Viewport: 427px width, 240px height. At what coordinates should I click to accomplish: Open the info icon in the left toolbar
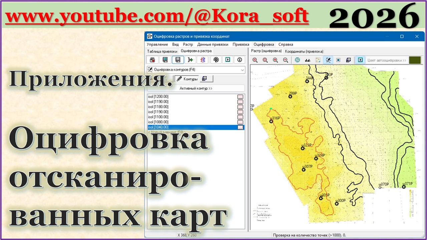[240, 60]
